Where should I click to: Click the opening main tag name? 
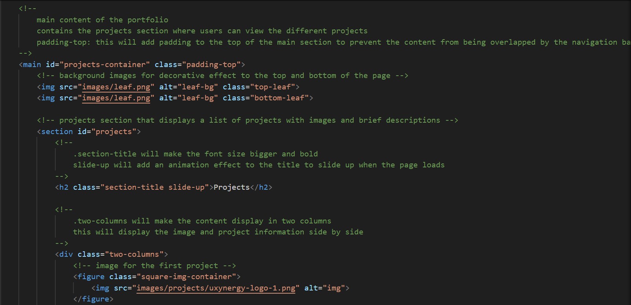(32, 65)
